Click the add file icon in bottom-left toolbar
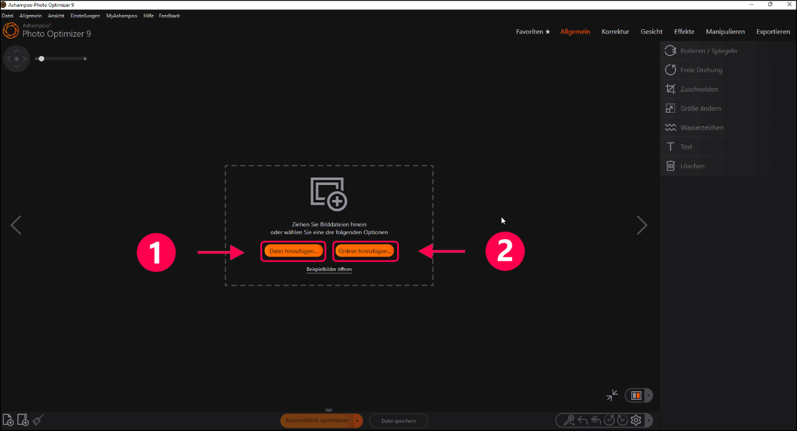The image size is (797, 431). [x=8, y=420]
